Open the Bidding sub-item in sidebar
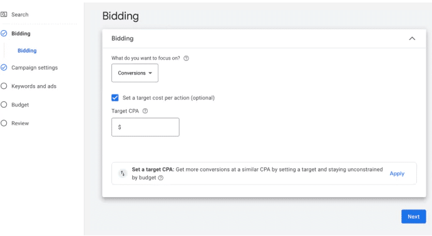Viewport: 432px width, 236px height. 27,51
